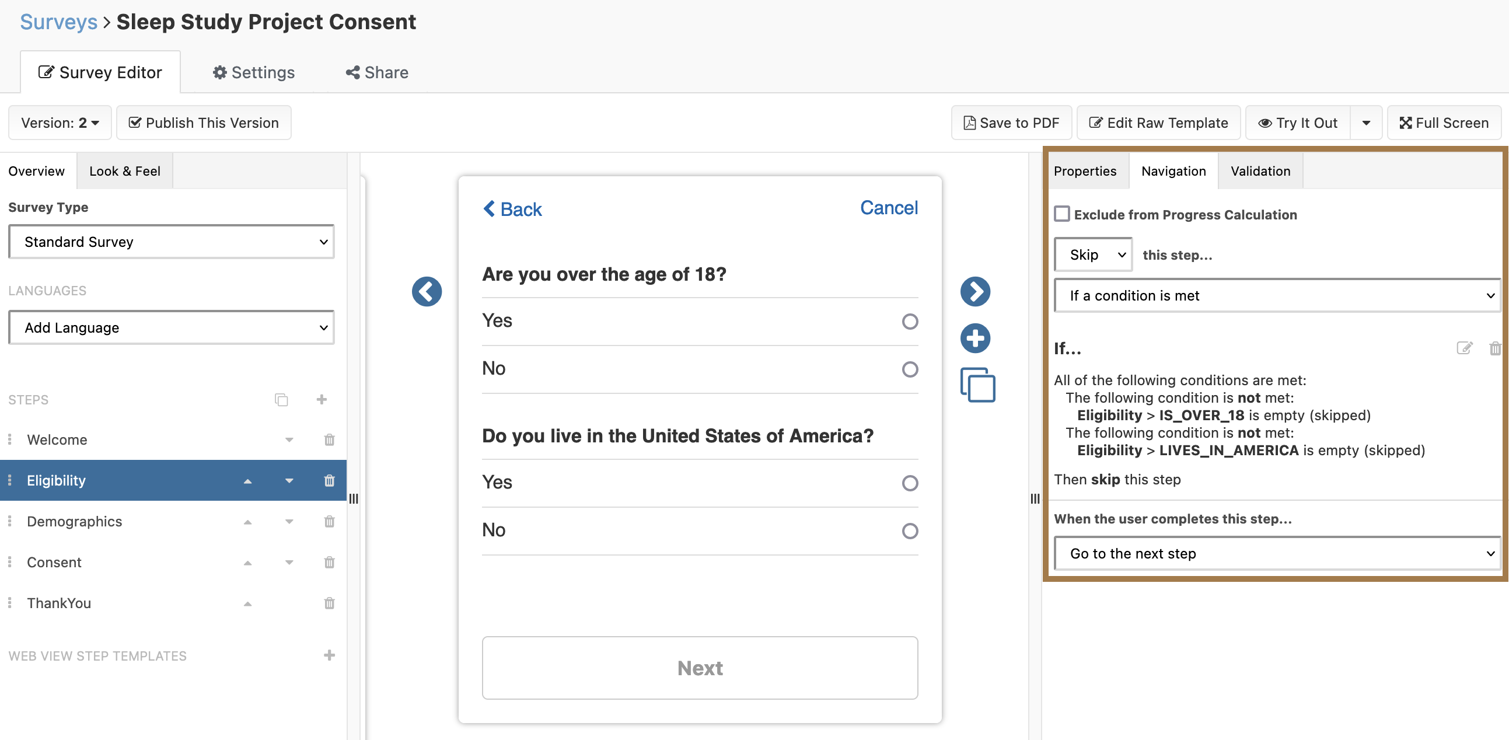Image resolution: width=1509 pixels, height=740 pixels.
Task: Check Exclude from Progress Calculation
Action: tap(1062, 214)
